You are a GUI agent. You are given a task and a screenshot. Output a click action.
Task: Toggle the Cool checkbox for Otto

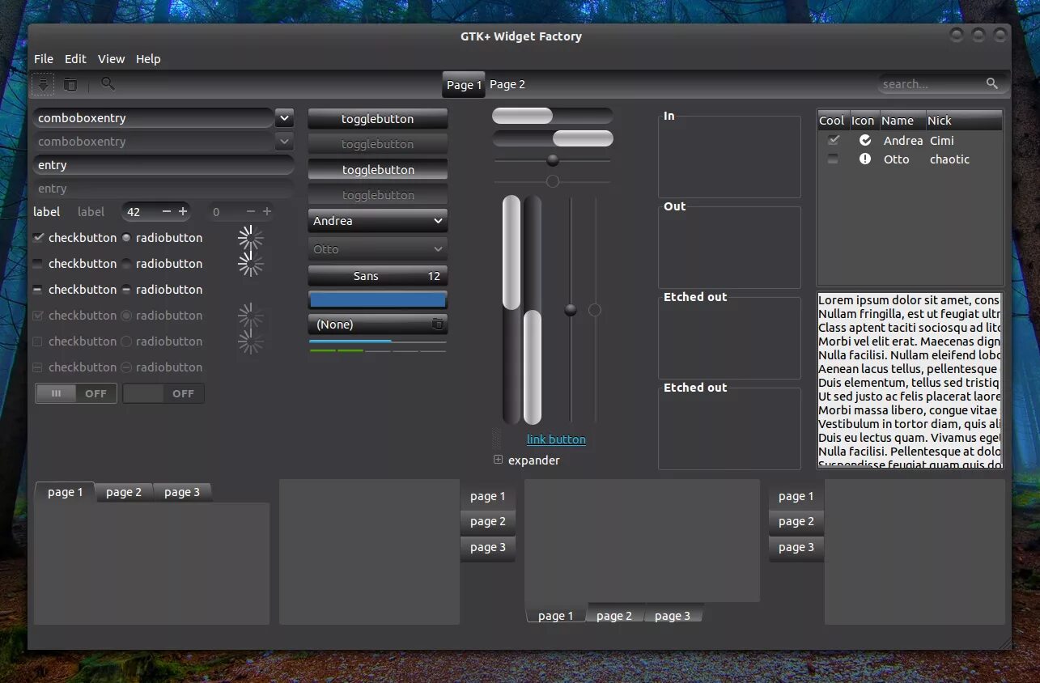pos(833,159)
